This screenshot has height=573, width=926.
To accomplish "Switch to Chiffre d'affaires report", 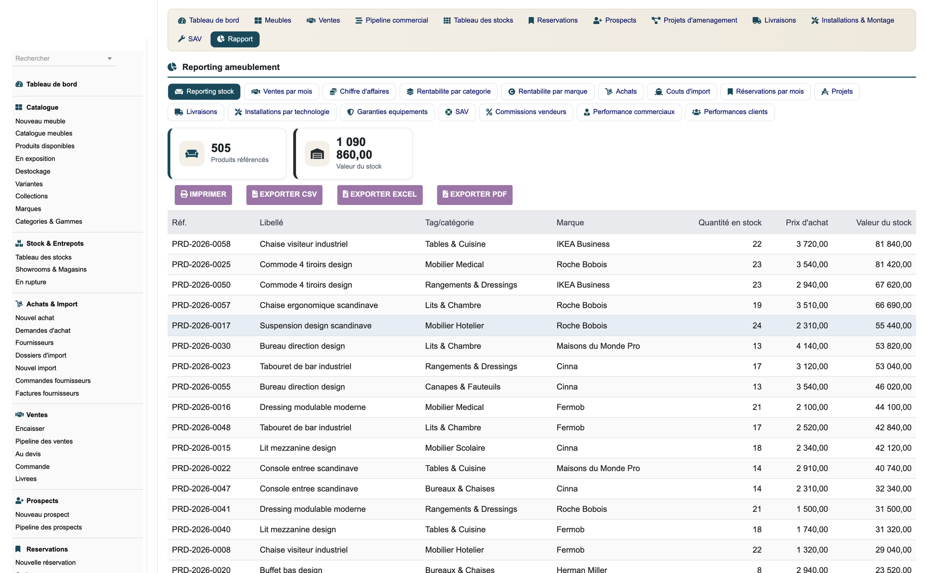I will click(x=360, y=92).
